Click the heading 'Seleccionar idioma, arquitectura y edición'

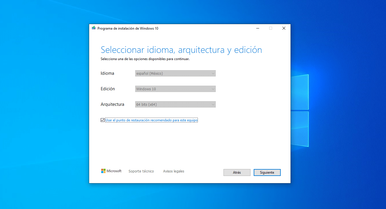(x=181, y=50)
